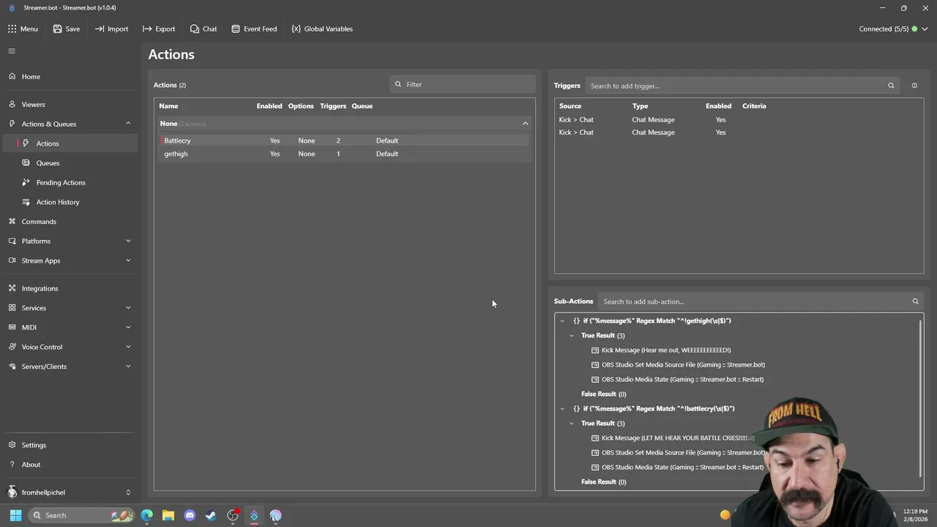Open File Explorer from the taskbar
The image size is (937, 527).
(168, 515)
